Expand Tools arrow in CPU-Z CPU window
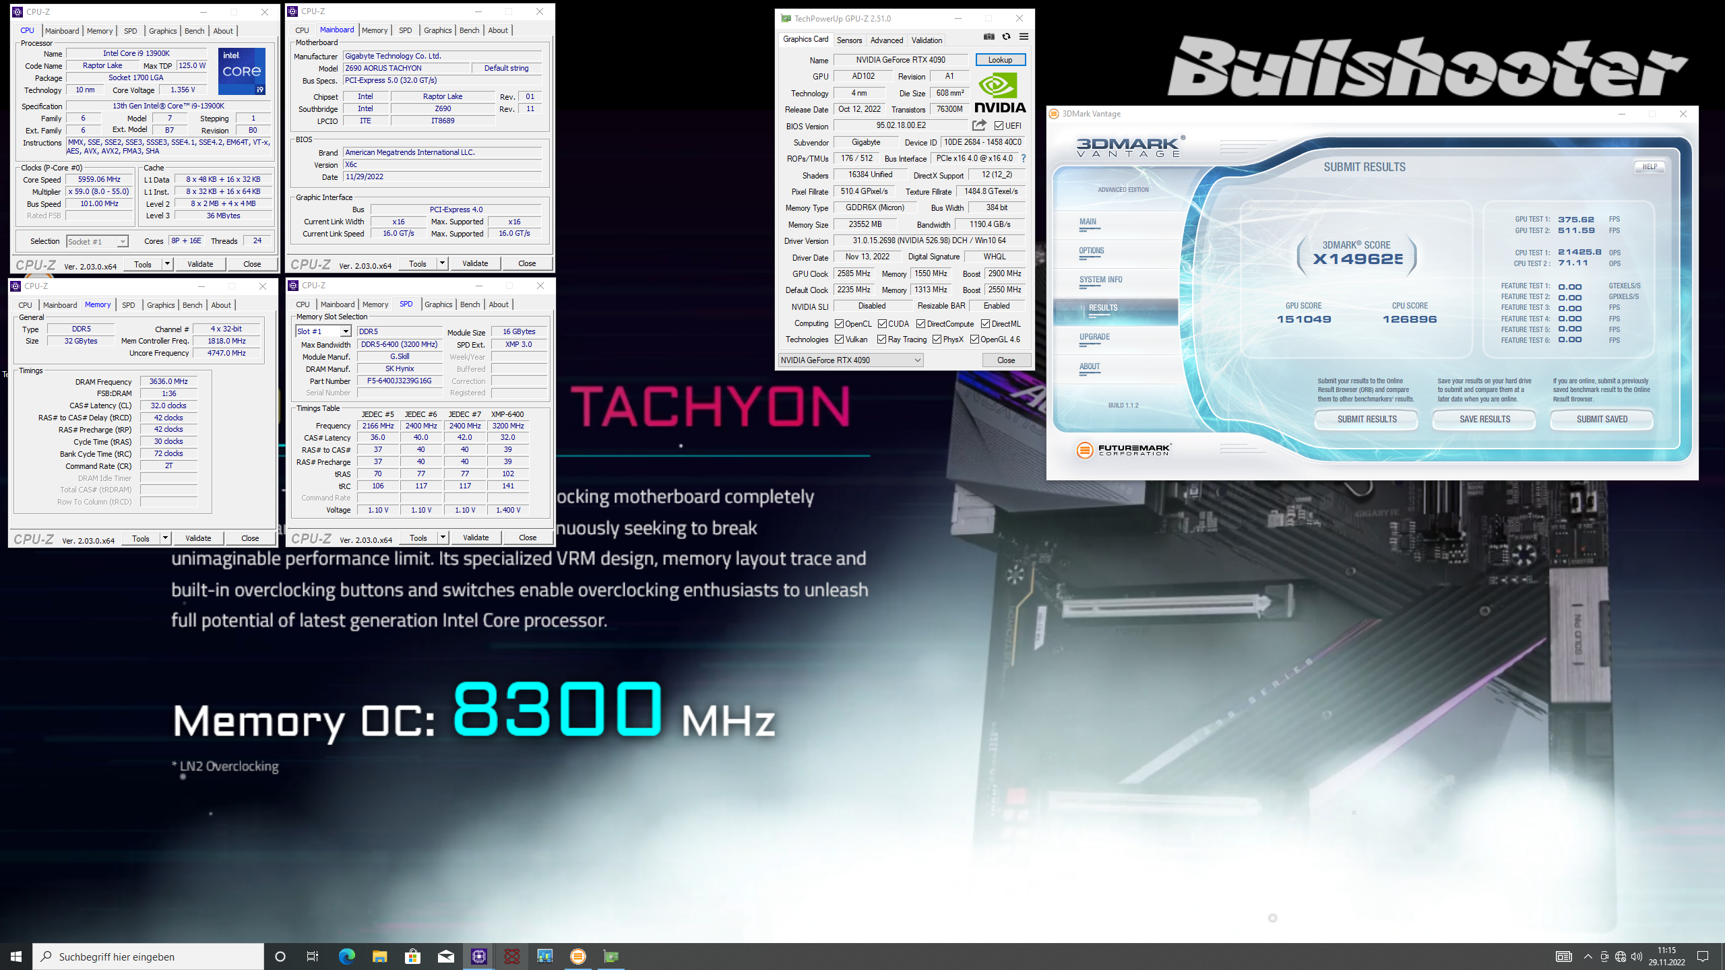 click(x=167, y=264)
